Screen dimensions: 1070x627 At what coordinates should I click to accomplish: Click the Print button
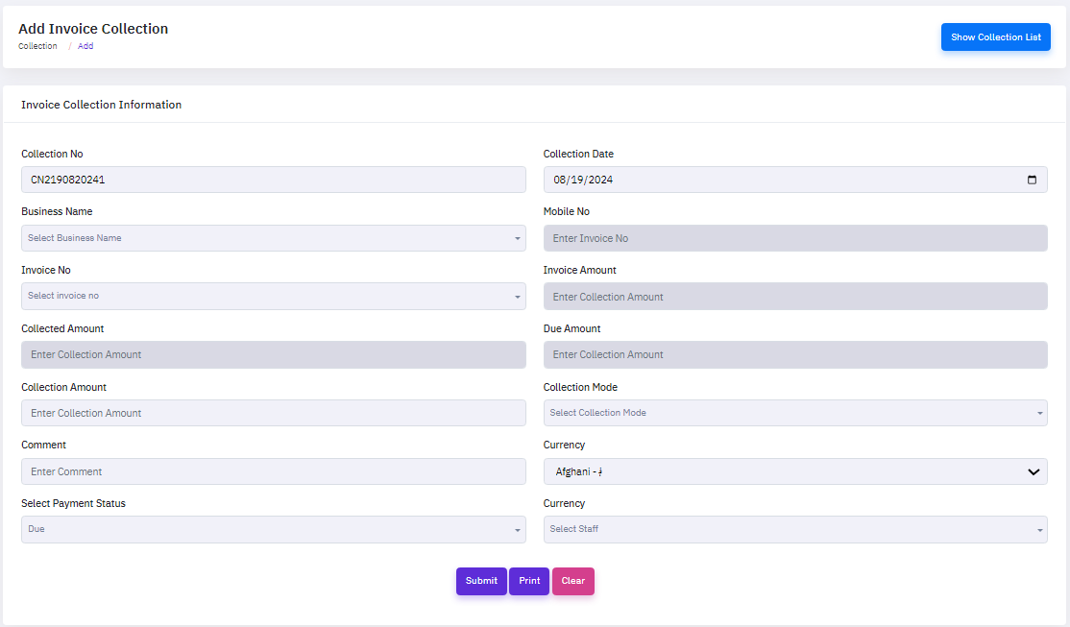pos(529,581)
